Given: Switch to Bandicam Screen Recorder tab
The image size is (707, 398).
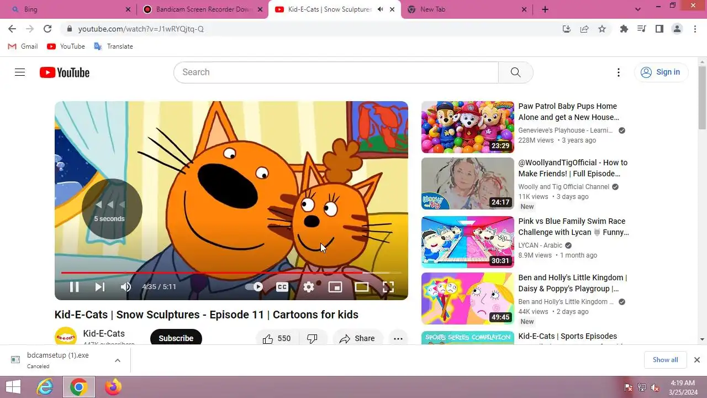Looking at the screenshot, I should pyautogui.click(x=203, y=9).
